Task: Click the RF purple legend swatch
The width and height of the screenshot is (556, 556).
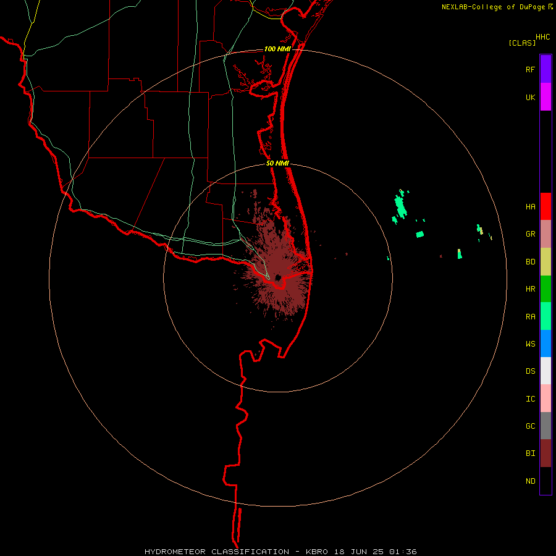Action: coord(545,69)
